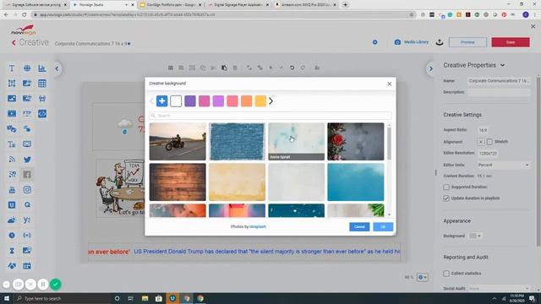
Task: Switch to Digital Signage Player Application tab
Action: (238, 5)
